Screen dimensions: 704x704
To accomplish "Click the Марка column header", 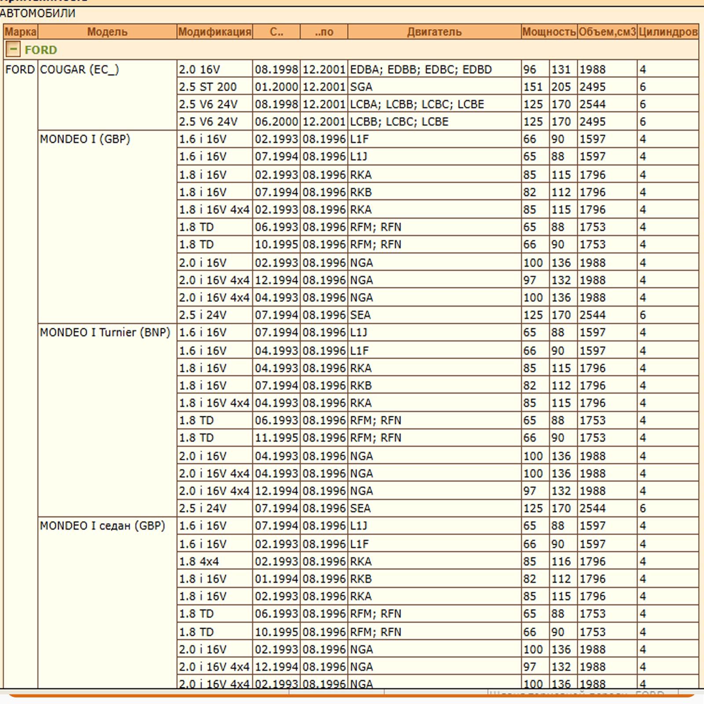I will [20, 32].
